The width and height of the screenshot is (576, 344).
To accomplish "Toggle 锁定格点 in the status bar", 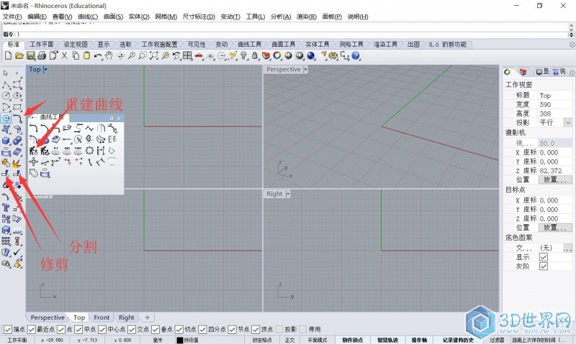I will [x=262, y=340].
